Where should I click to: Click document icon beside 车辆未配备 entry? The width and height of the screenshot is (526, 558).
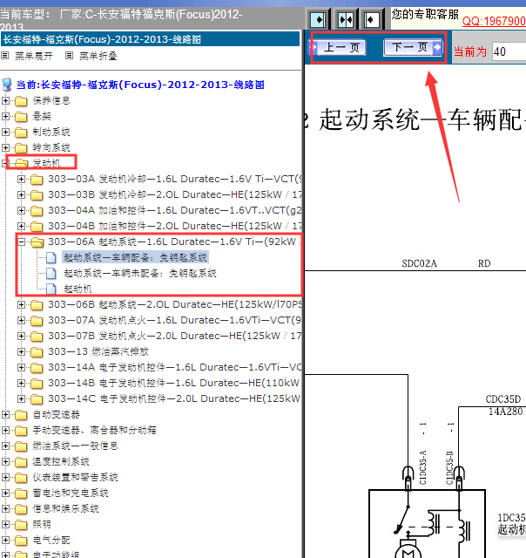[51, 273]
